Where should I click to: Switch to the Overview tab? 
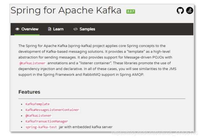coord(27,29)
